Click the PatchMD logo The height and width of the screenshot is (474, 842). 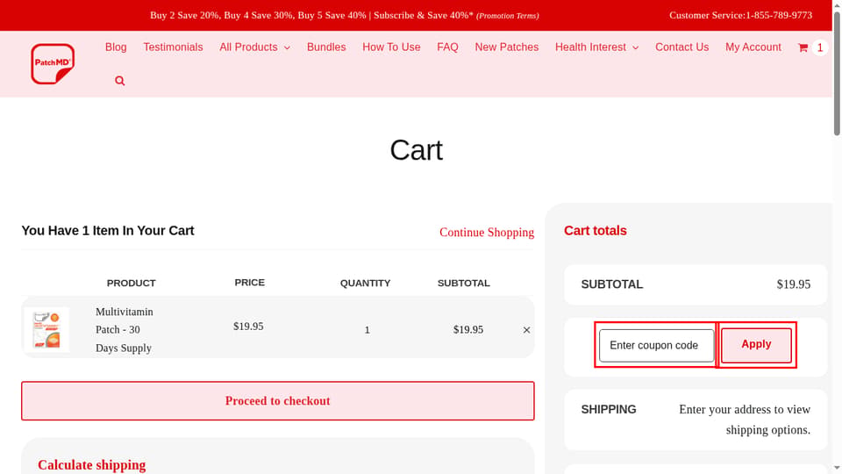click(x=53, y=64)
